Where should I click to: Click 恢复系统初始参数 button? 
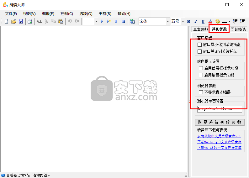pyautogui.click(x=220, y=122)
